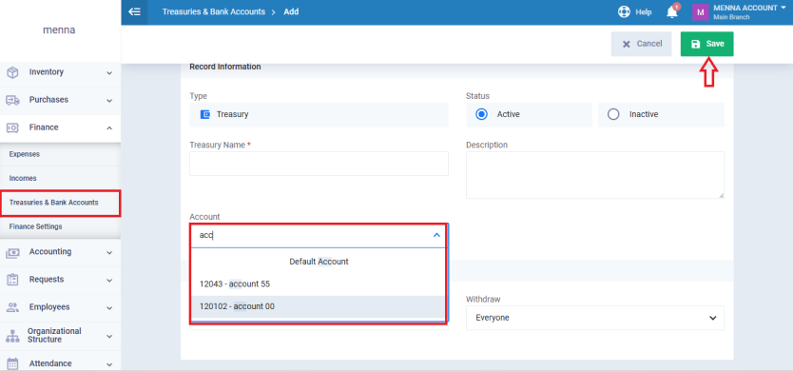Screen dimensions: 793x372
Task: Open the MENNA ACCOUNT user menu
Action: [749, 9]
